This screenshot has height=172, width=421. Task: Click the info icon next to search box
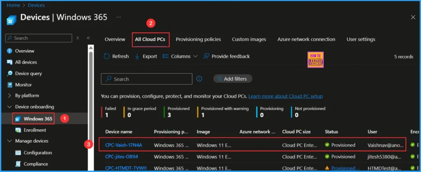tap(199, 79)
